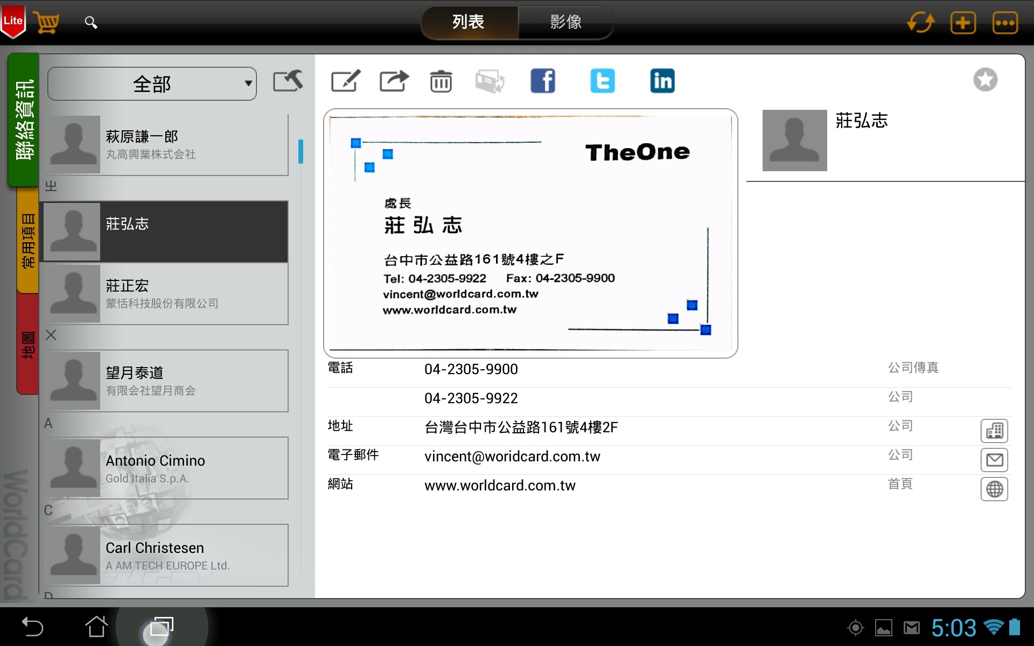Viewport: 1034px width, 646px height.
Task: Open the Facebook icon
Action: click(543, 81)
